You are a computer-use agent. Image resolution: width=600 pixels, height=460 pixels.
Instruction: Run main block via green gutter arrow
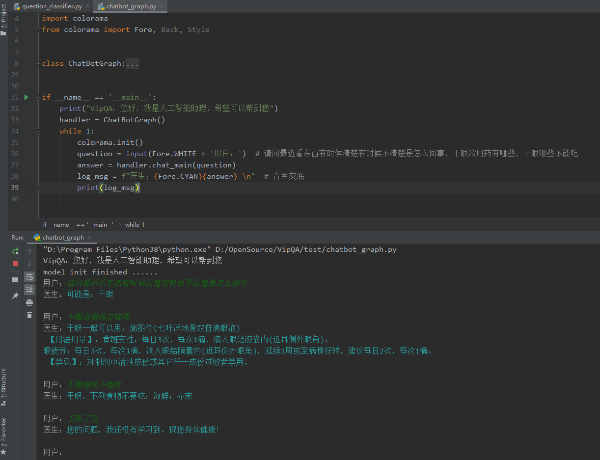click(x=27, y=97)
